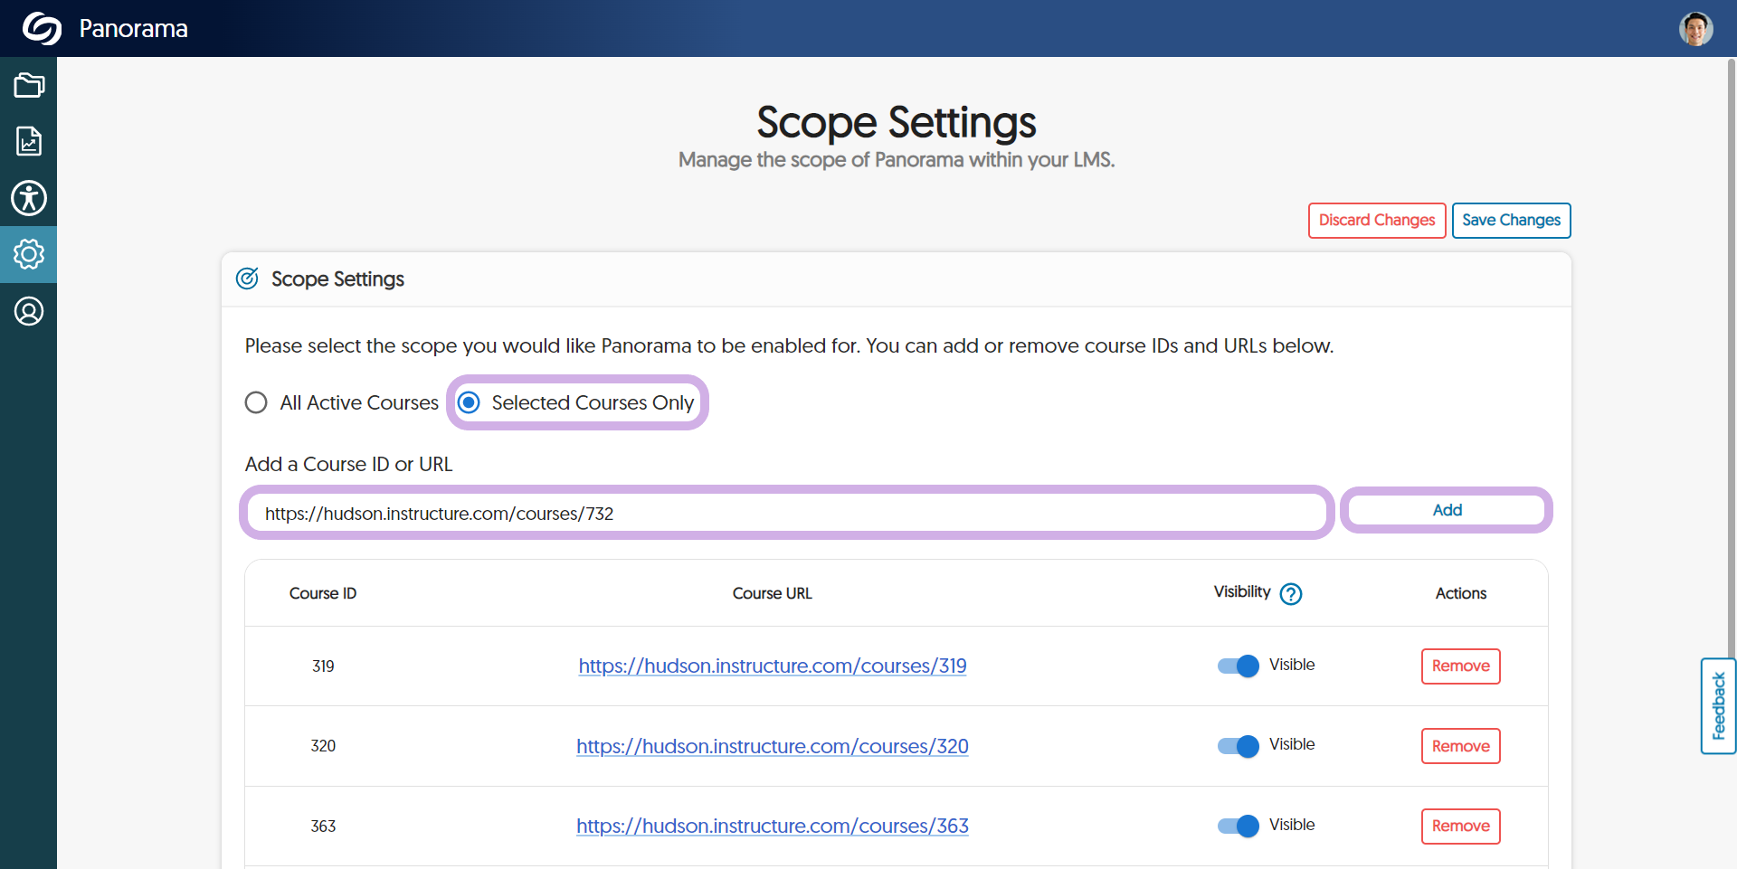The image size is (1737, 869).
Task: Open the courses/319 URL link
Action: coord(773,666)
